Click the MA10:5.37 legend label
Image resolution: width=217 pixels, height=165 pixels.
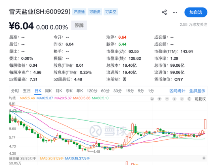click(x=45, y=98)
